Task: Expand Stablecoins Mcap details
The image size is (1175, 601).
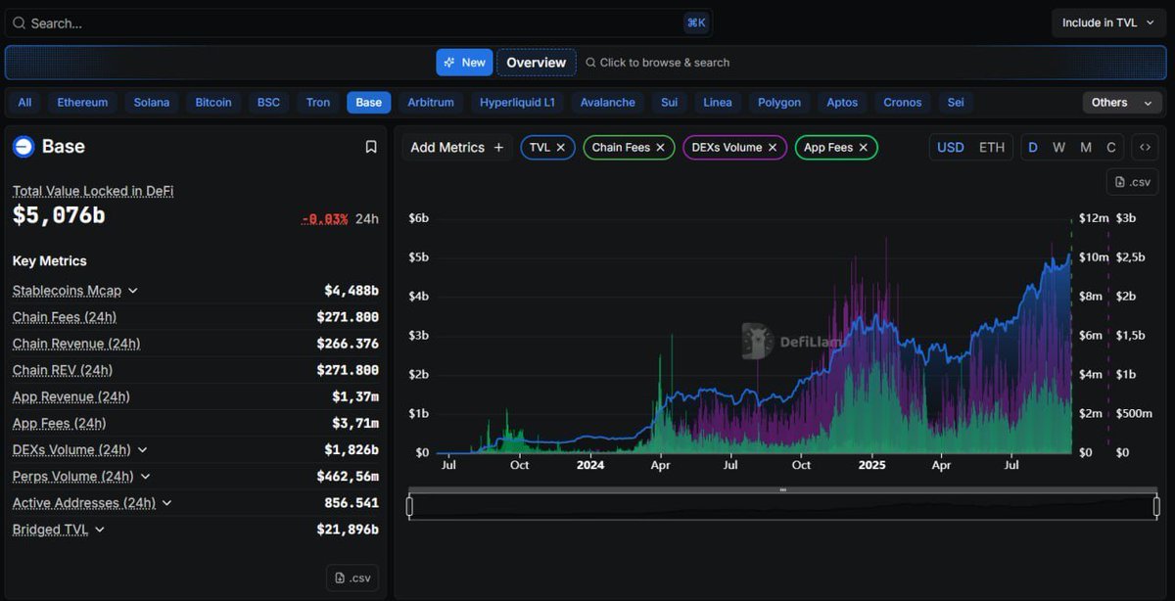Action: click(133, 291)
